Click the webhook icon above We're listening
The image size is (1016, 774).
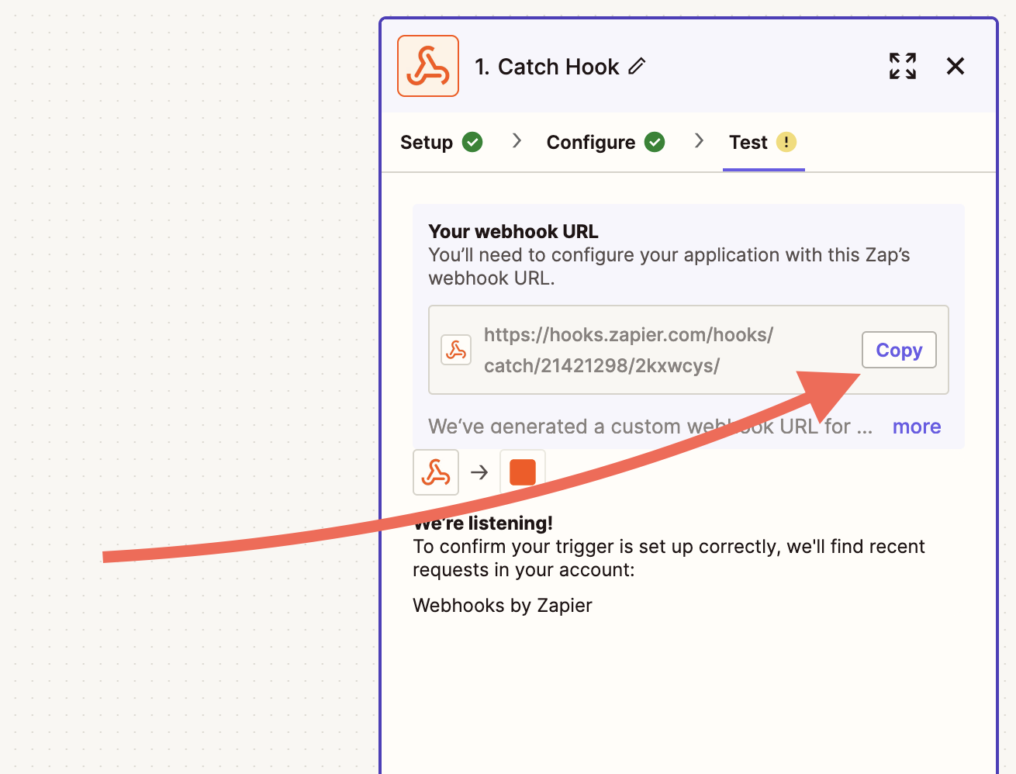coord(436,472)
